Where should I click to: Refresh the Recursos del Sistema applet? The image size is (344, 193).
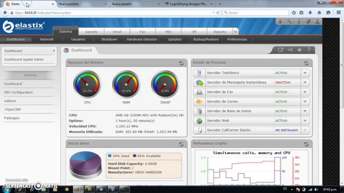point(181,63)
